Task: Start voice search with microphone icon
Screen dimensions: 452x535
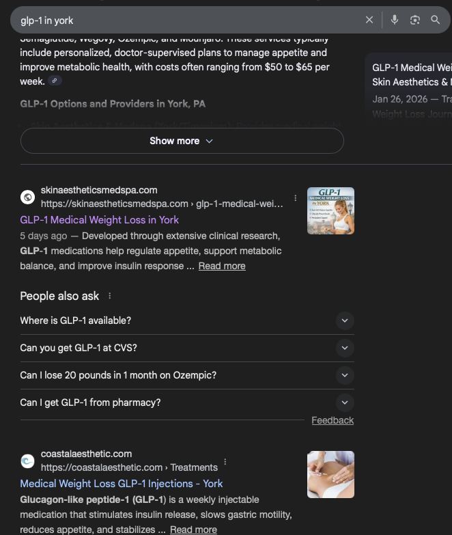Action: tap(395, 20)
